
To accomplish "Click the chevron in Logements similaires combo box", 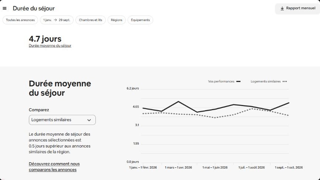I will [x=89, y=120].
